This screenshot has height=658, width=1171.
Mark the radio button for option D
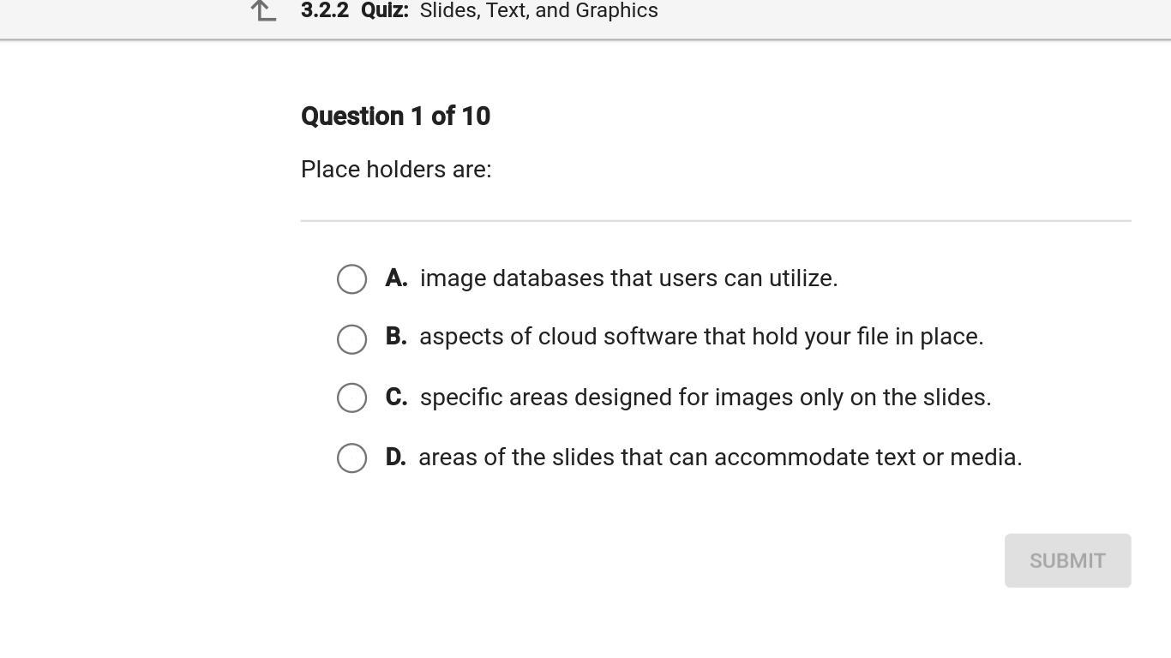351,458
